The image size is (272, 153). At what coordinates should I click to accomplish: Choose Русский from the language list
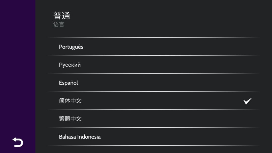click(x=70, y=65)
